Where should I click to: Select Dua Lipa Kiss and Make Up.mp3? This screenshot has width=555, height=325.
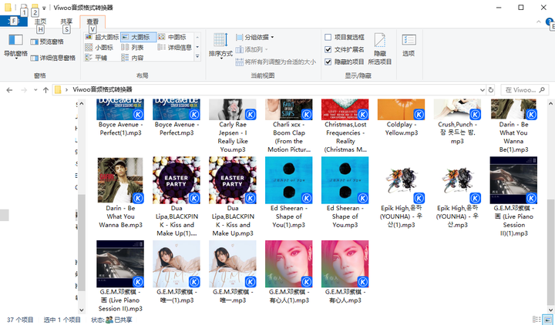[x=233, y=197]
